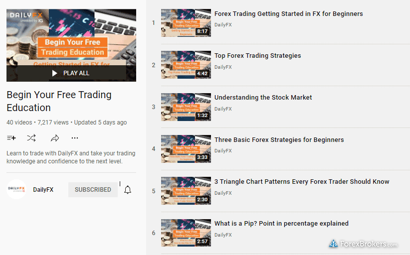Click the What is a Pip video thumbnail
The width and height of the screenshot is (410, 255).
pos(186,233)
